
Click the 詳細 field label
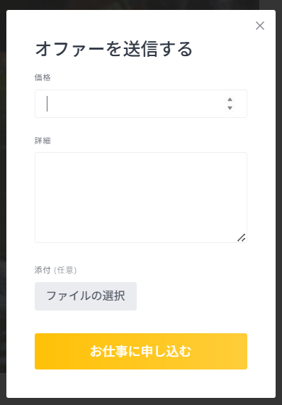coord(43,141)
